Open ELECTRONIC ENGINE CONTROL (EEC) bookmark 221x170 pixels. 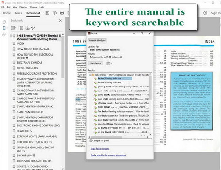tap(38, 125)
